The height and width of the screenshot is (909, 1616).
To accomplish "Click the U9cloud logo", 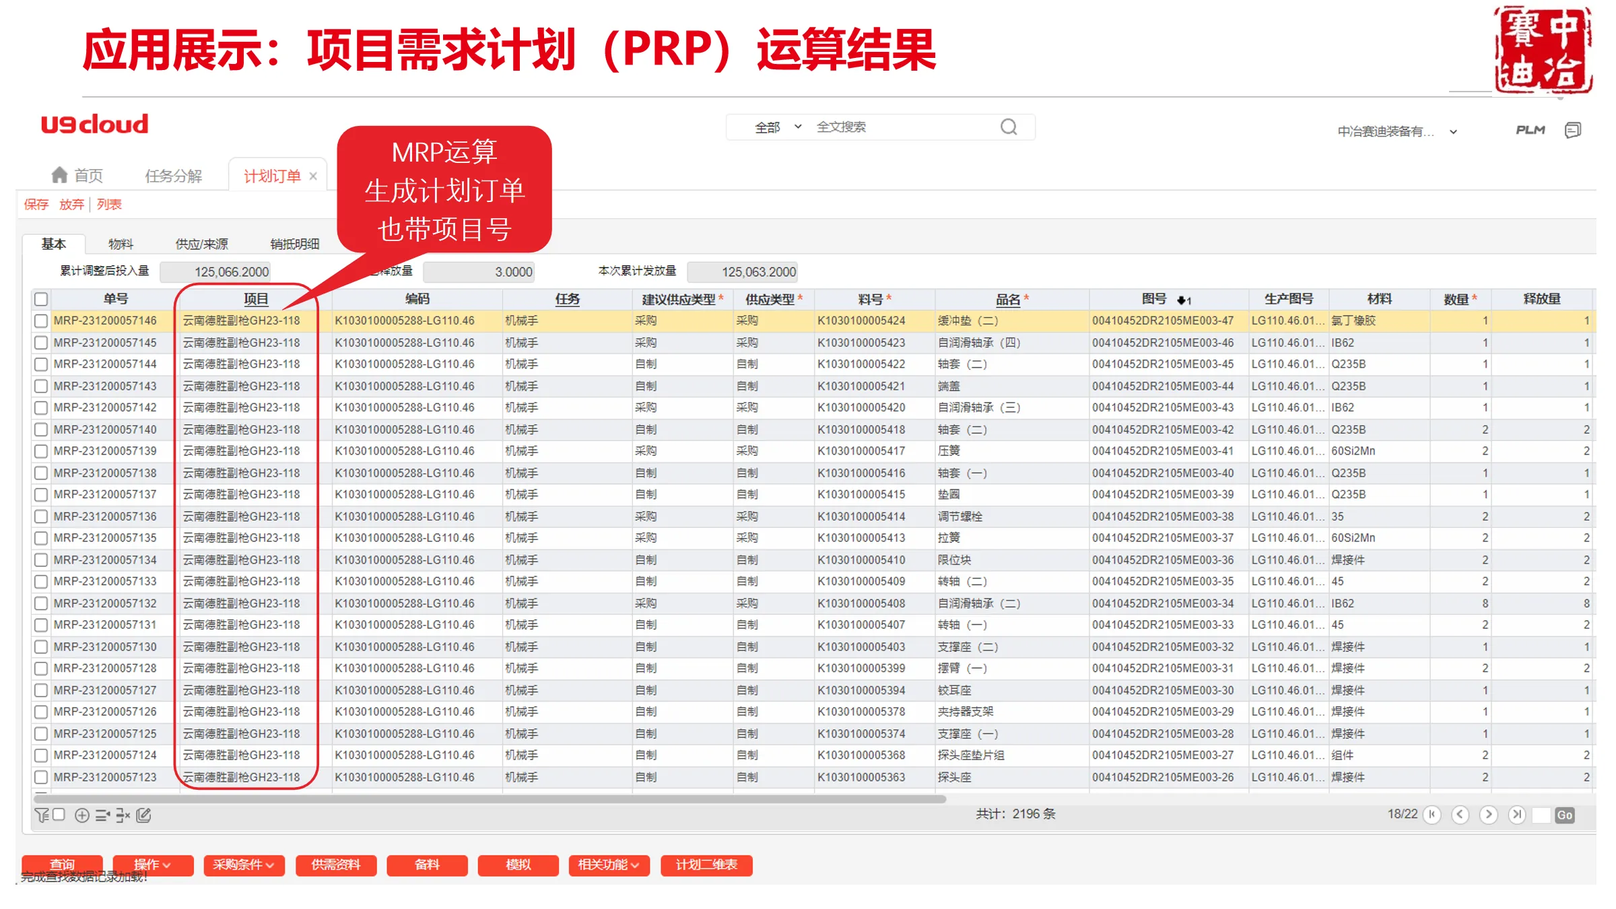I will pos(94,124).
